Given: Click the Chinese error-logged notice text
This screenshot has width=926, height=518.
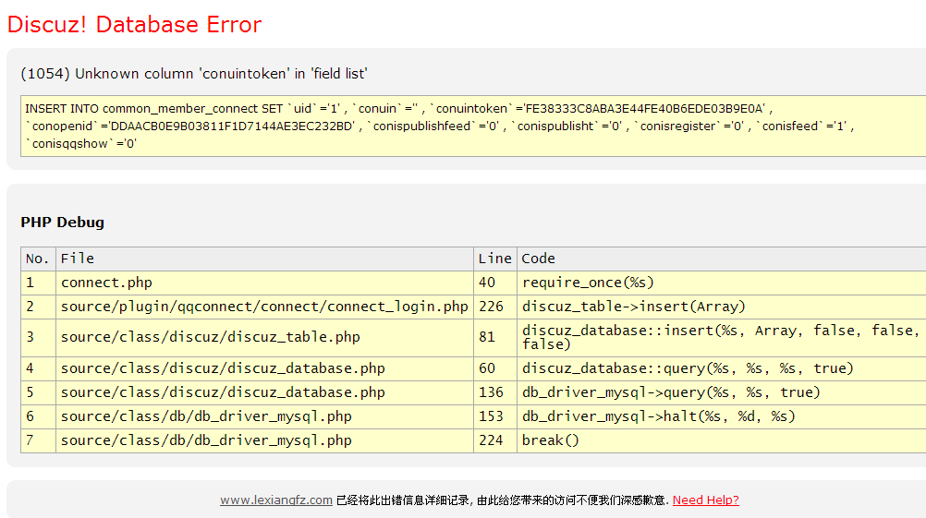Looking at the screenshot, I should pos(503,500).
